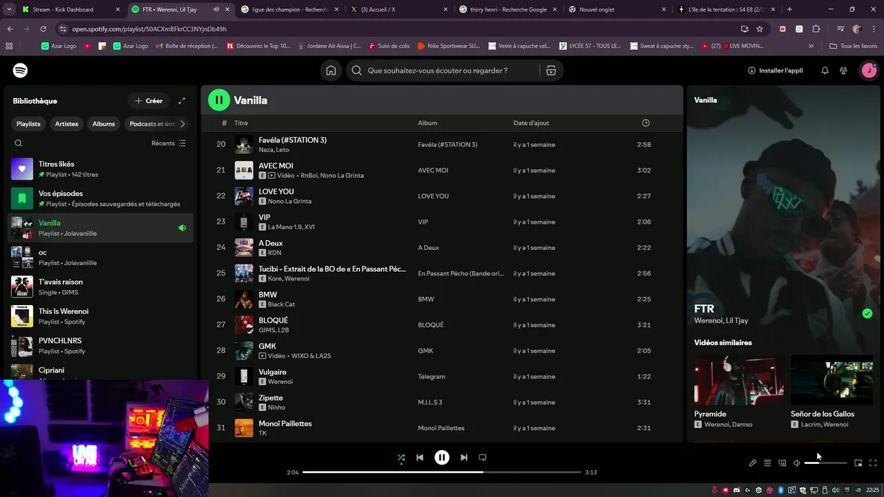Bookmark page with the star icon
The image size is (884, 497).
760,29
